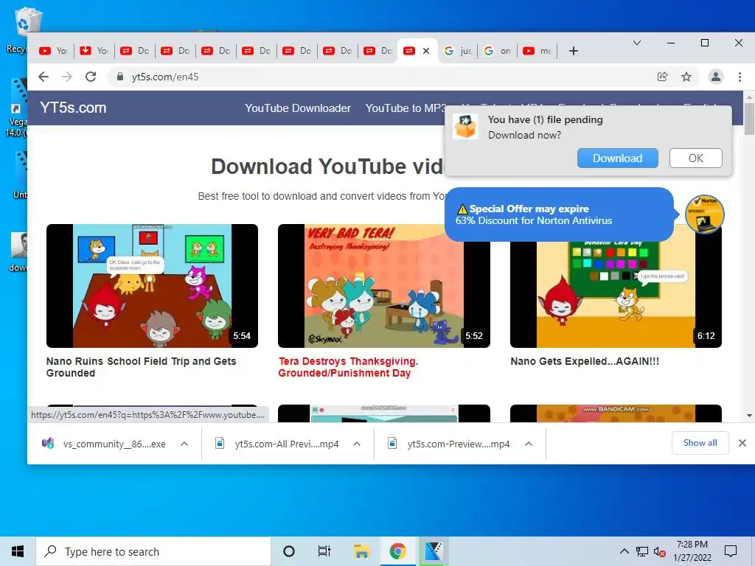The image size is (755, 566).
Task: Open the Windows Start menu
Action: 18,551
